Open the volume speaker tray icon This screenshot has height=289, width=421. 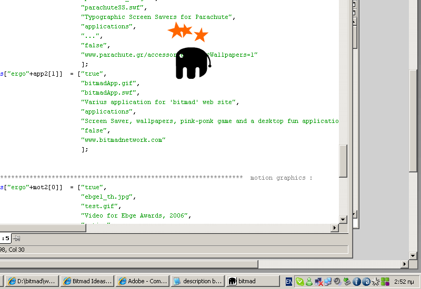pyautogui.click(x=337, y=281)
